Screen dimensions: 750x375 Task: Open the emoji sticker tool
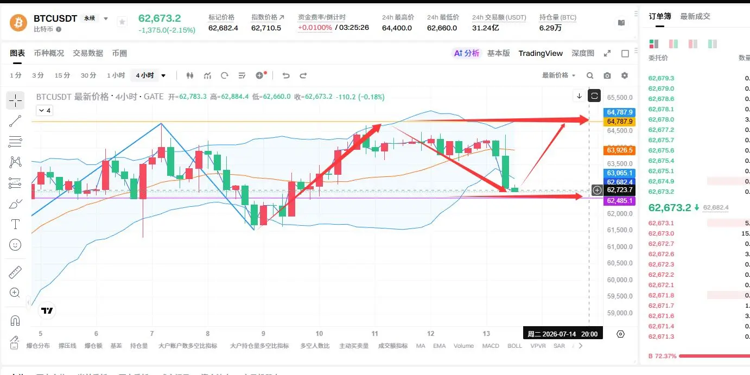click(16, 245)
